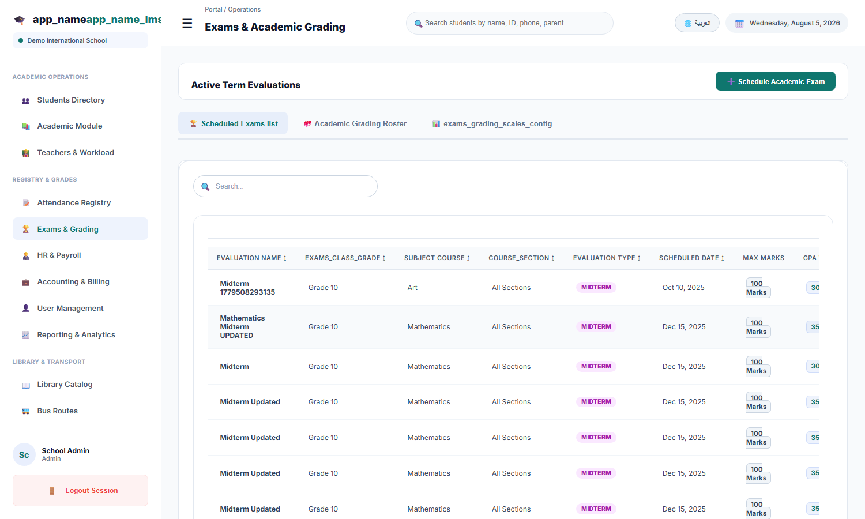Click the Academic Grading Roster tab icon
Viewport: 865px width, 519px height.
point(308,124)
